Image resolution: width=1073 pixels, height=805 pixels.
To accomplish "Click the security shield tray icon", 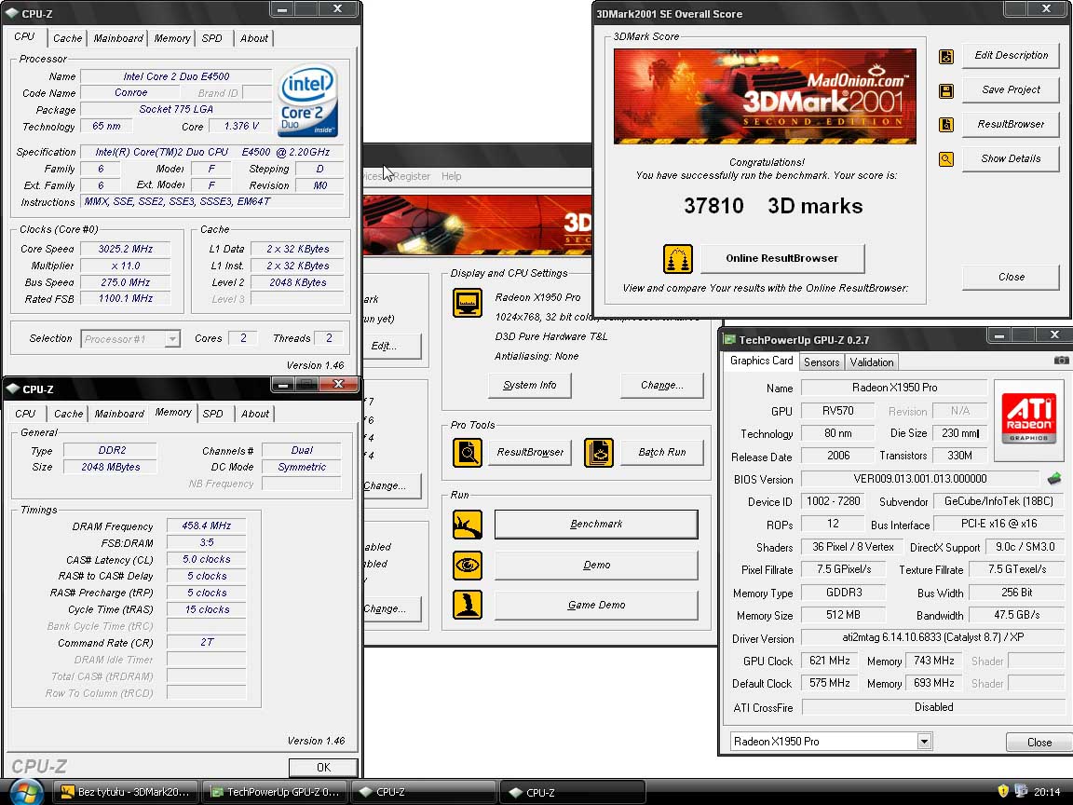I will point(1003,791).
